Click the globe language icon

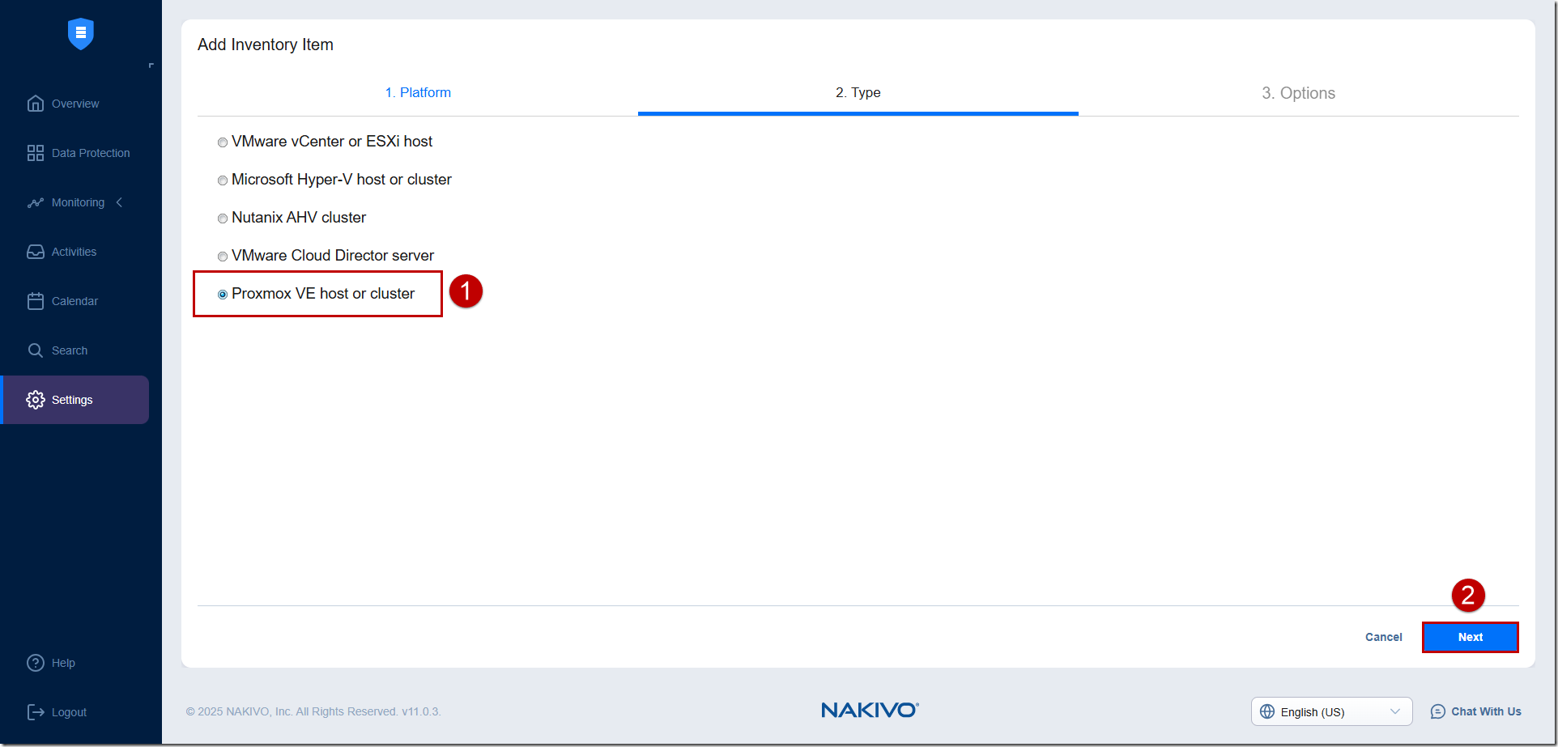tap(1267, 711)
